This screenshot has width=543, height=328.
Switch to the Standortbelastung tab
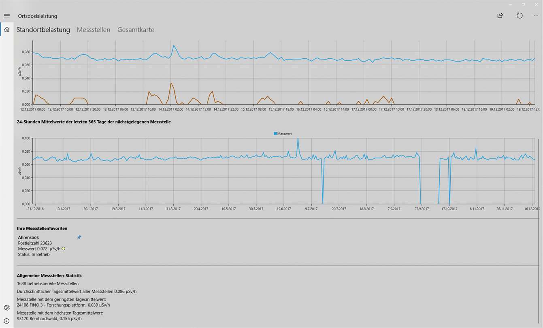(x=43, y=30)
